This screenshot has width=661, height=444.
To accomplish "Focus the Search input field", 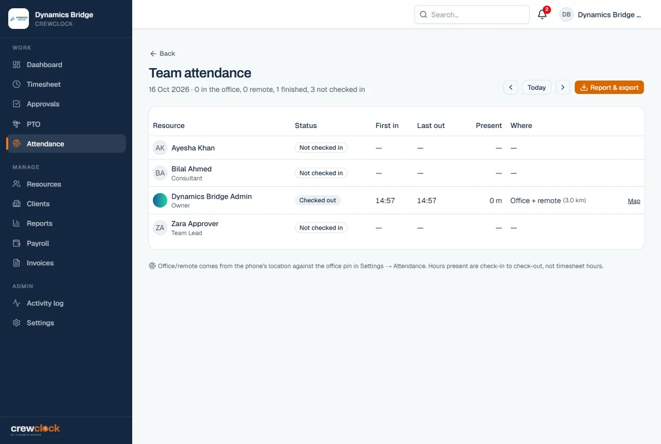I will [x=472, y=14].
